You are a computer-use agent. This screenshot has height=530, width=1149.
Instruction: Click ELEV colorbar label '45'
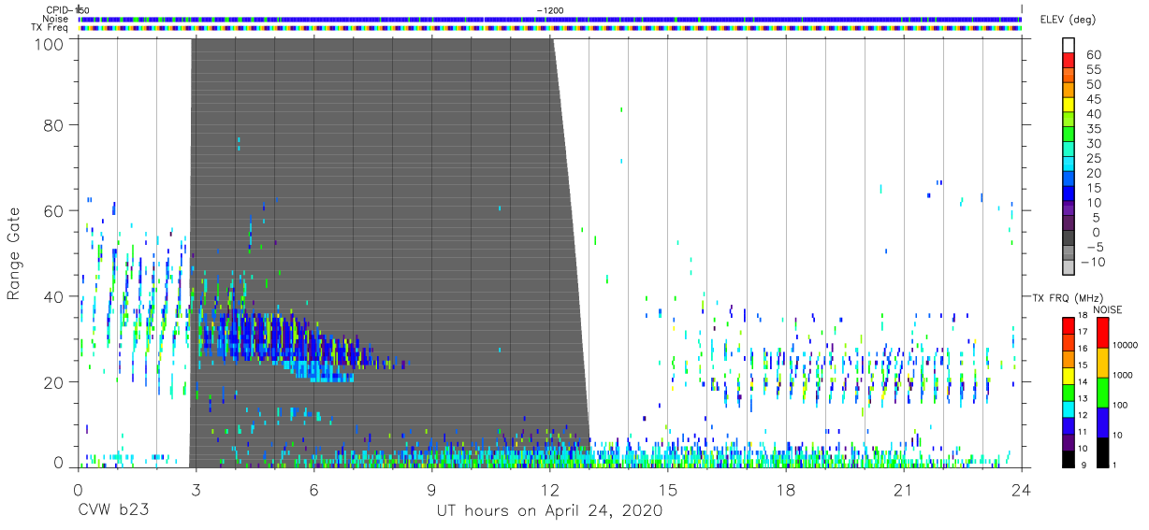point(1094,99)
